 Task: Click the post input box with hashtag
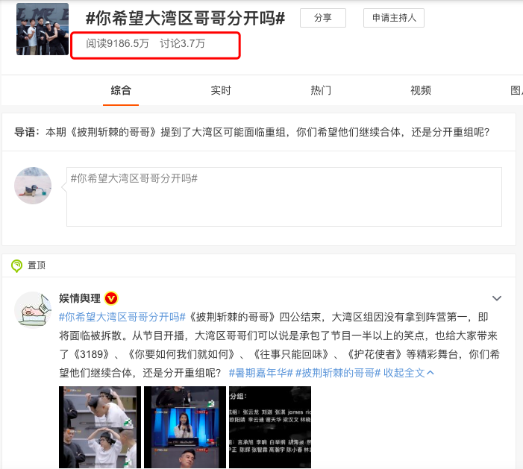pyautogui.click(x=284, y=197)
